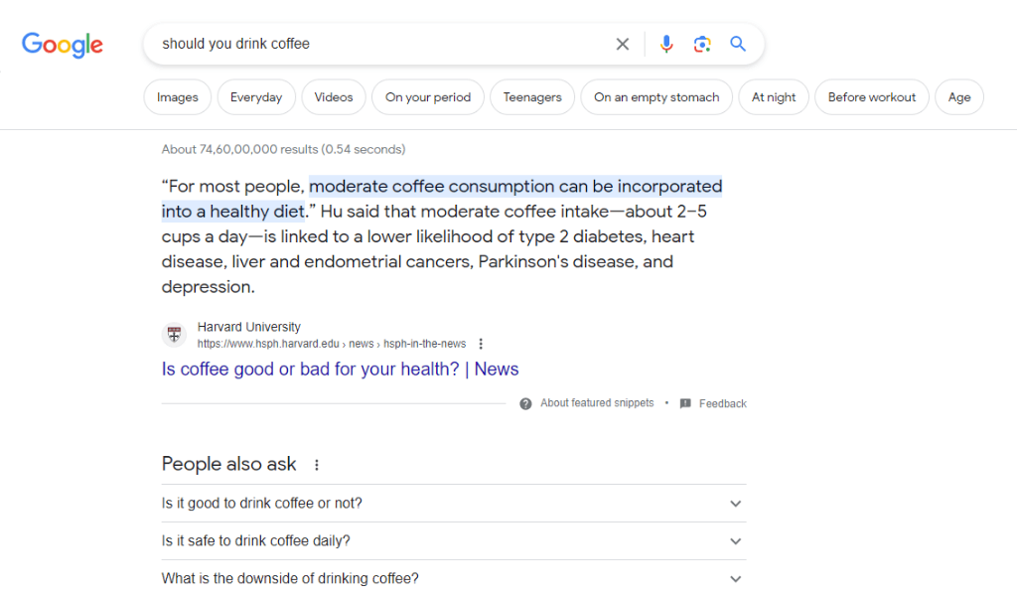Click the highlighted featured snippet text
1017x596 pixels.
pyautogui.click(x=442, y=199)
